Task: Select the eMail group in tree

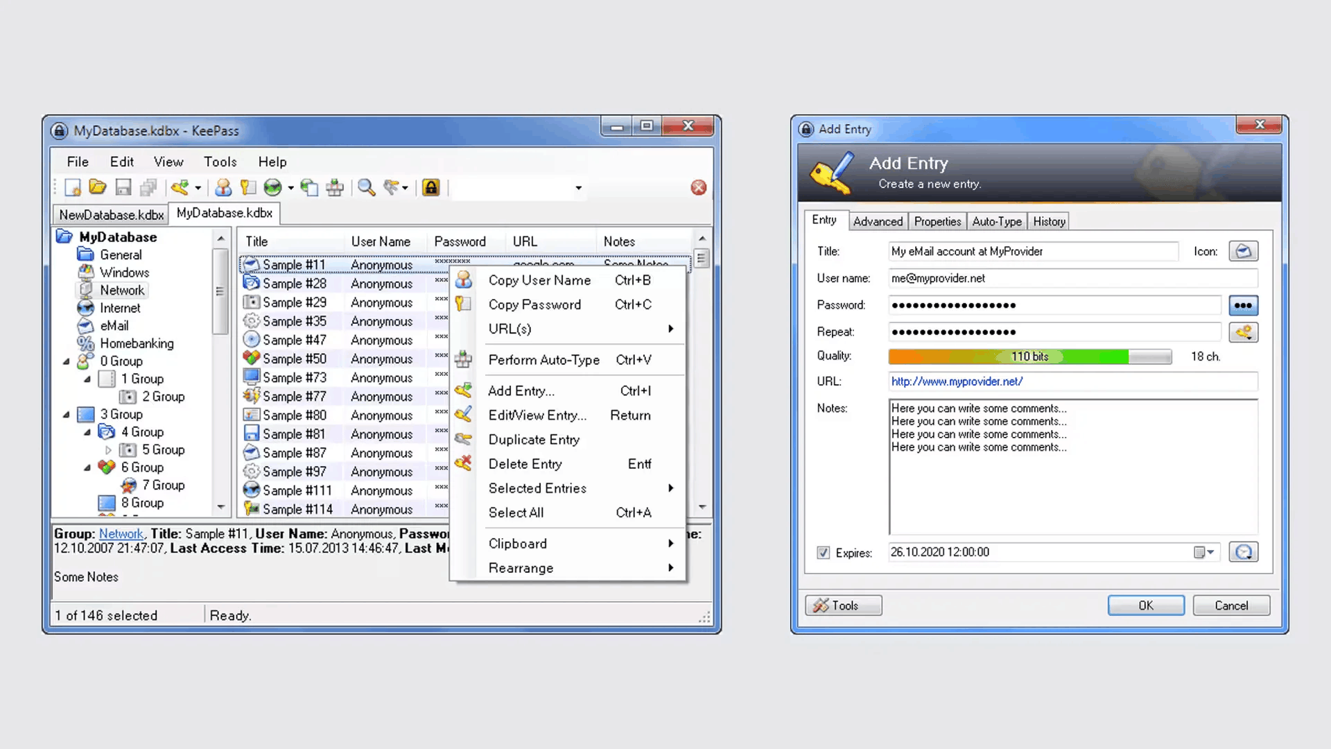Action: (114, 326)
